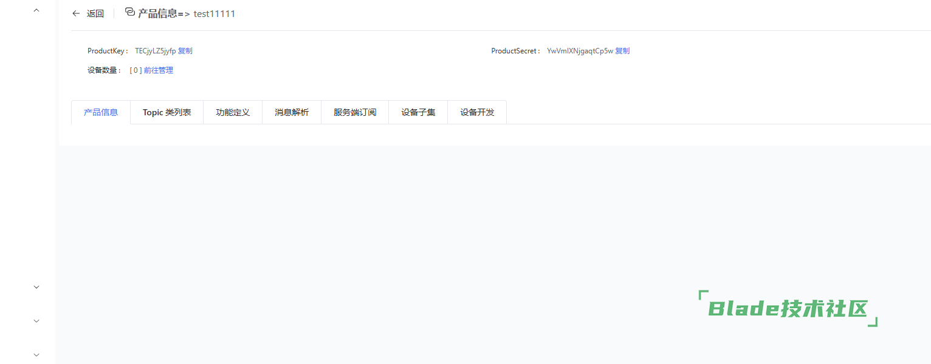Click the Blade技术社区 watermark logo
Viewport: 931px width, 364px height.
(788, 309)
